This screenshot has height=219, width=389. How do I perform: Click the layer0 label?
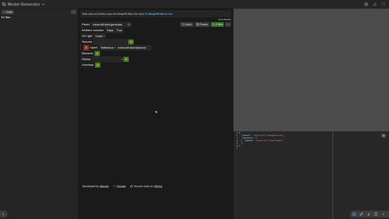[94, 47]
